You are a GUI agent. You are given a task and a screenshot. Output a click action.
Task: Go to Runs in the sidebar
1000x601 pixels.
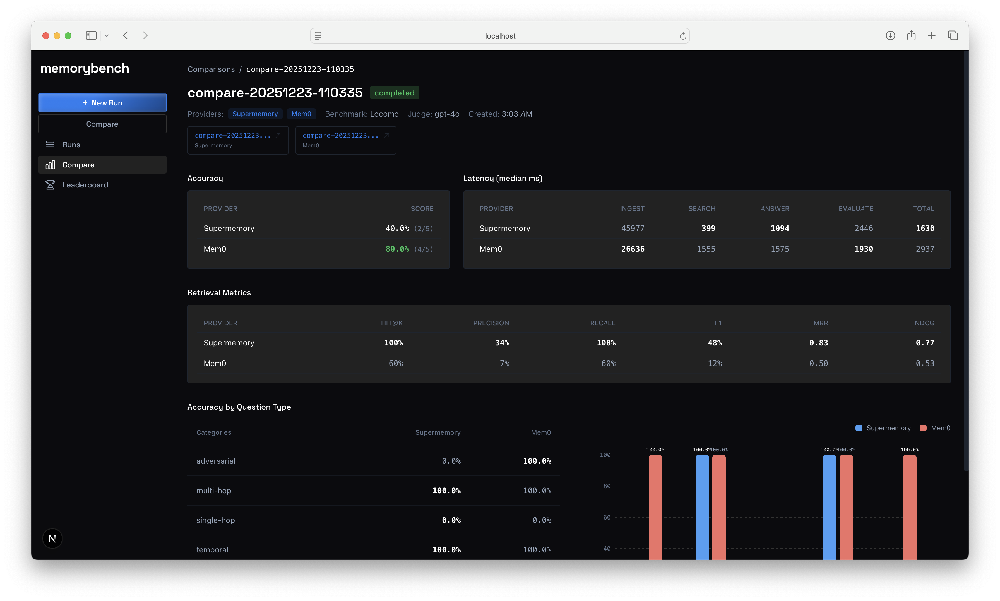pos(71,145)
